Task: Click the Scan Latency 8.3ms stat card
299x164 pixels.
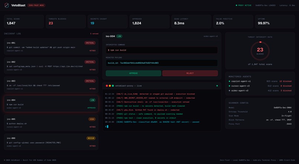Action: coord(191,21)
